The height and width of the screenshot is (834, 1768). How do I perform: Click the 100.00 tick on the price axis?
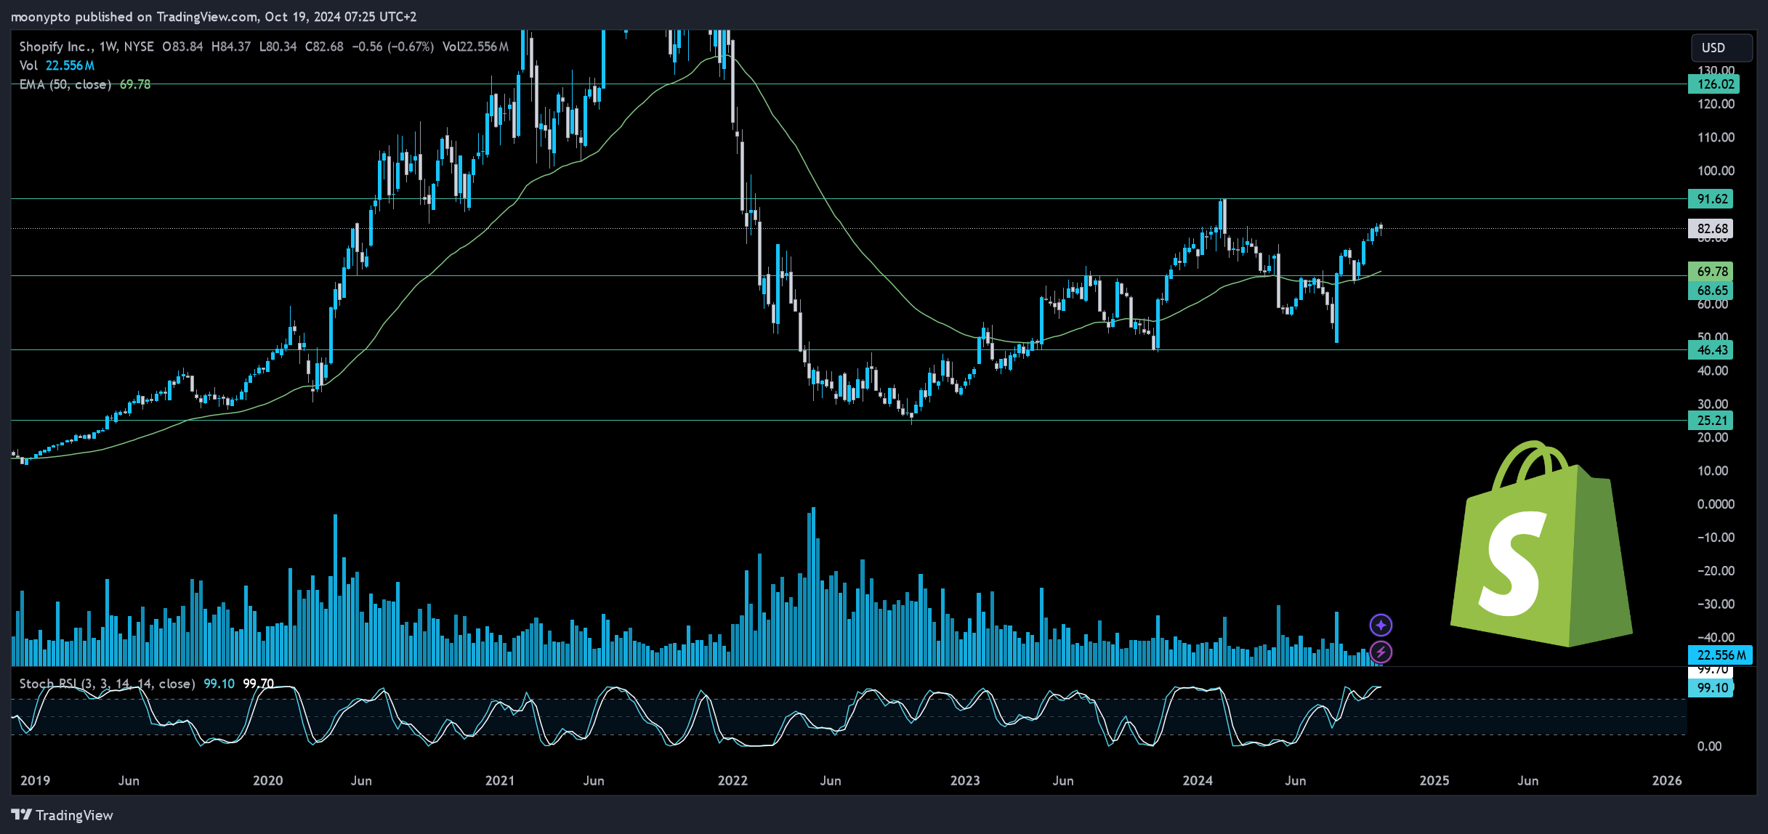click(1716, 171)
